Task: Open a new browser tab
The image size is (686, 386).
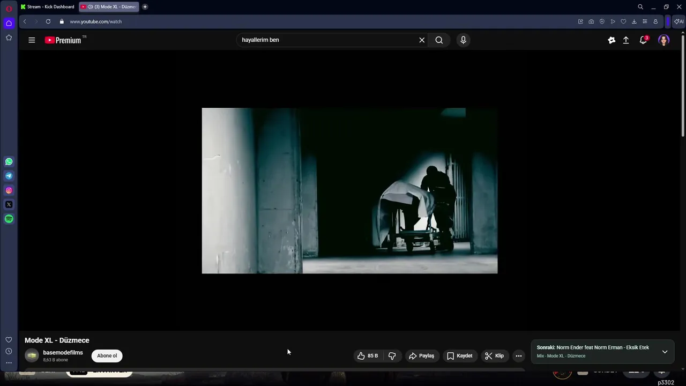Action: (x=145, y=7)
